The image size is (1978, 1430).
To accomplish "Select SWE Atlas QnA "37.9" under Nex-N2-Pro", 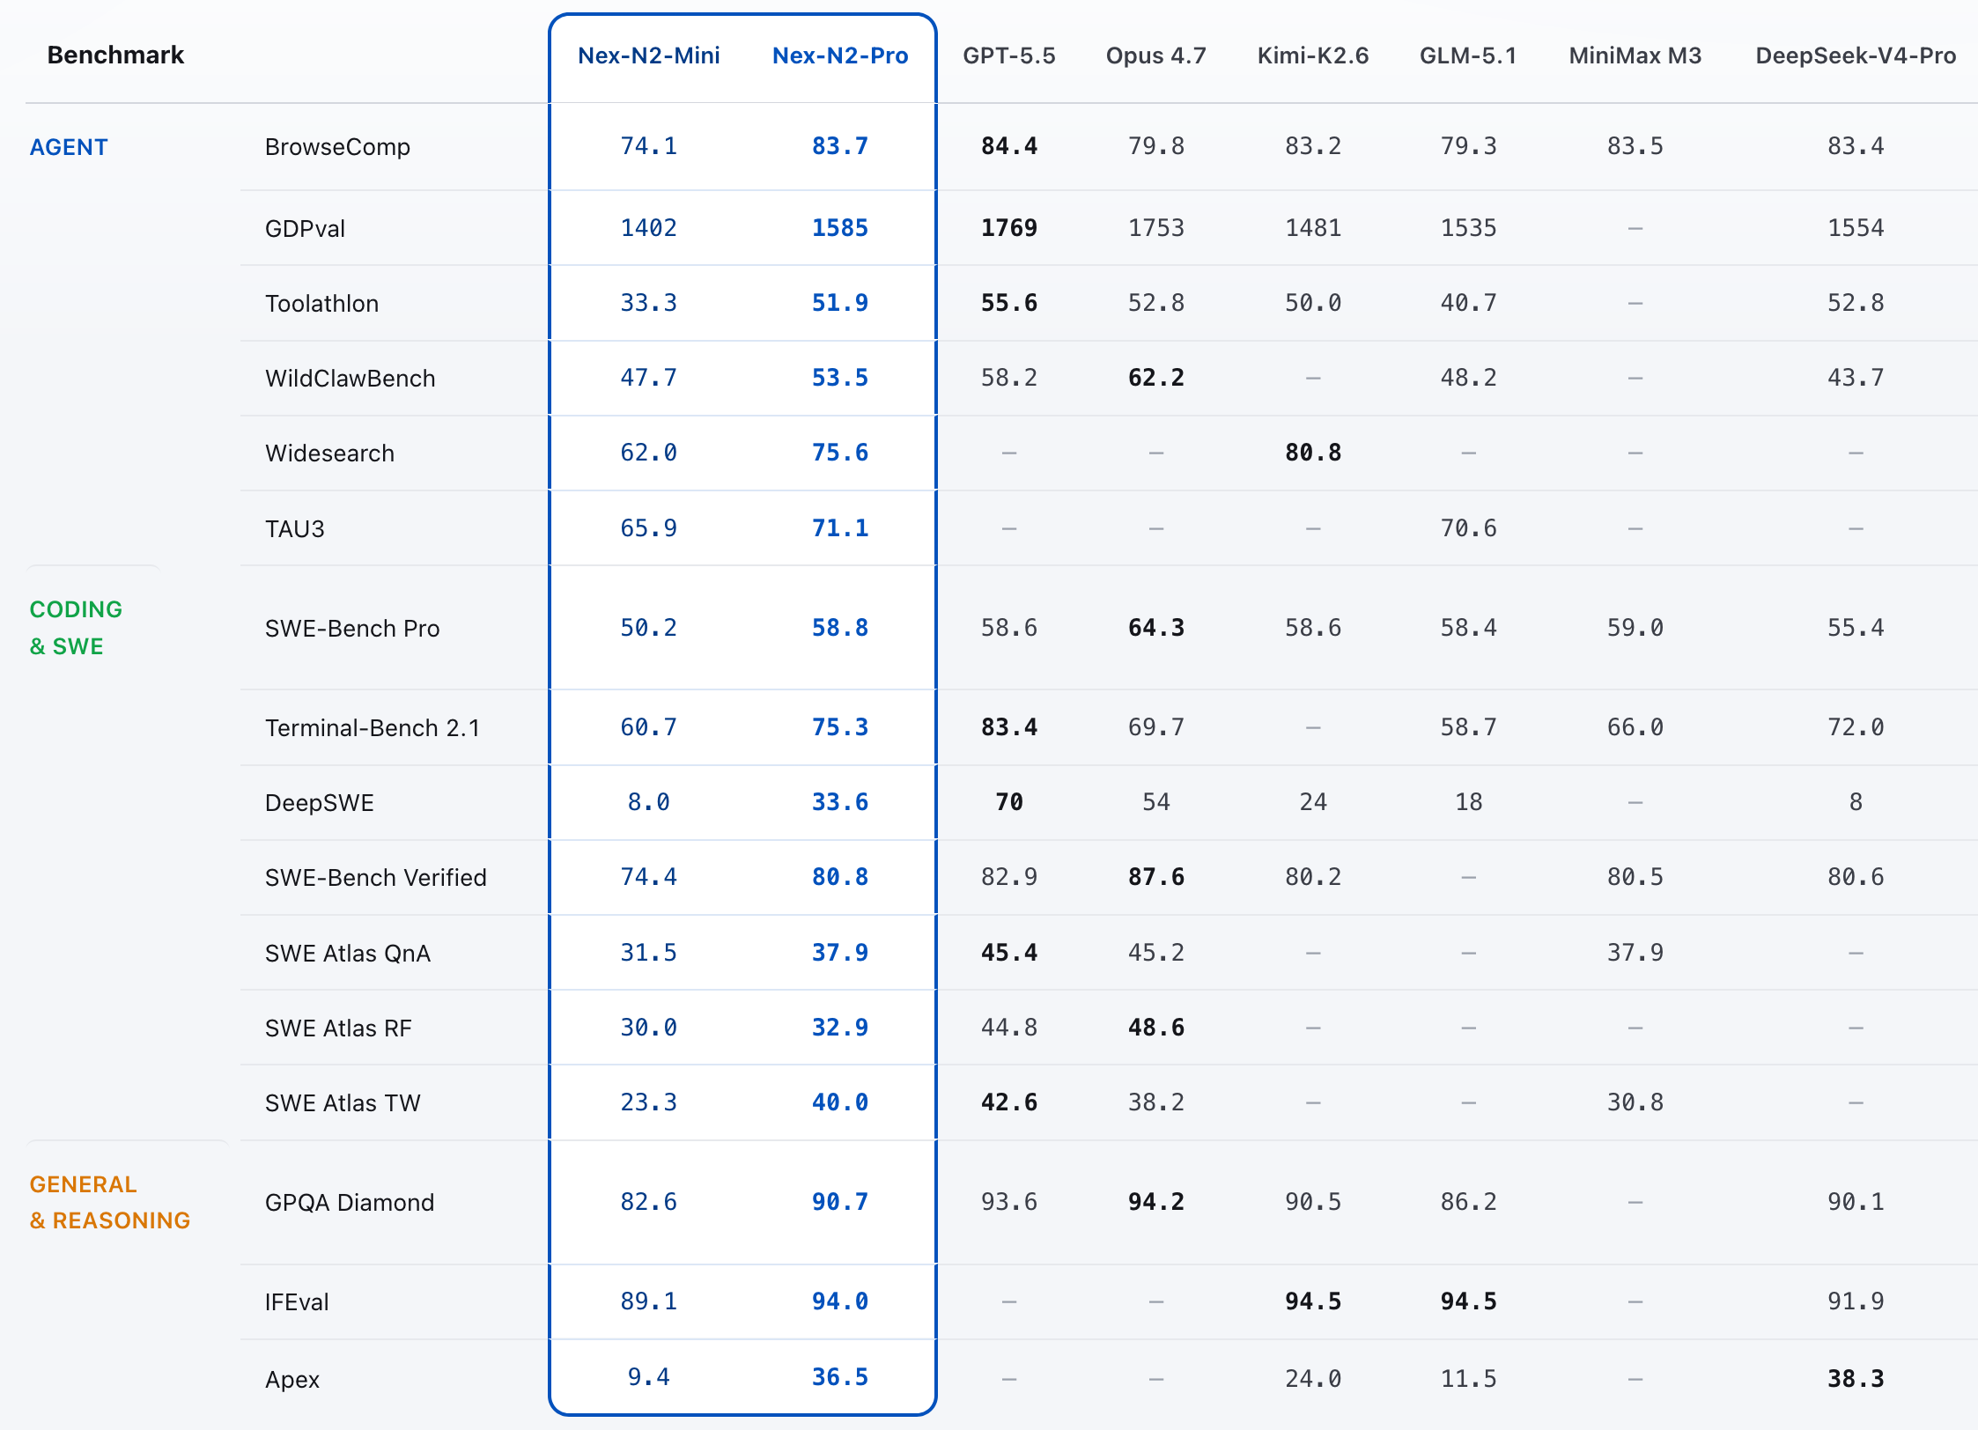I will (840, 953).
